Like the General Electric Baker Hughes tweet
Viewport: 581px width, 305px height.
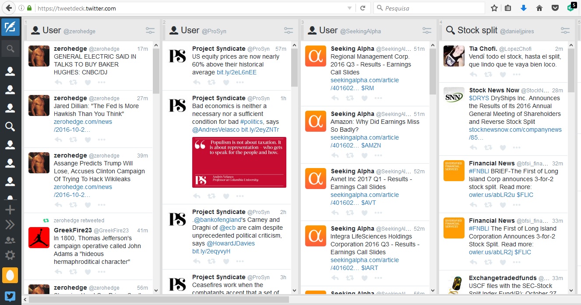pos(88,82)
